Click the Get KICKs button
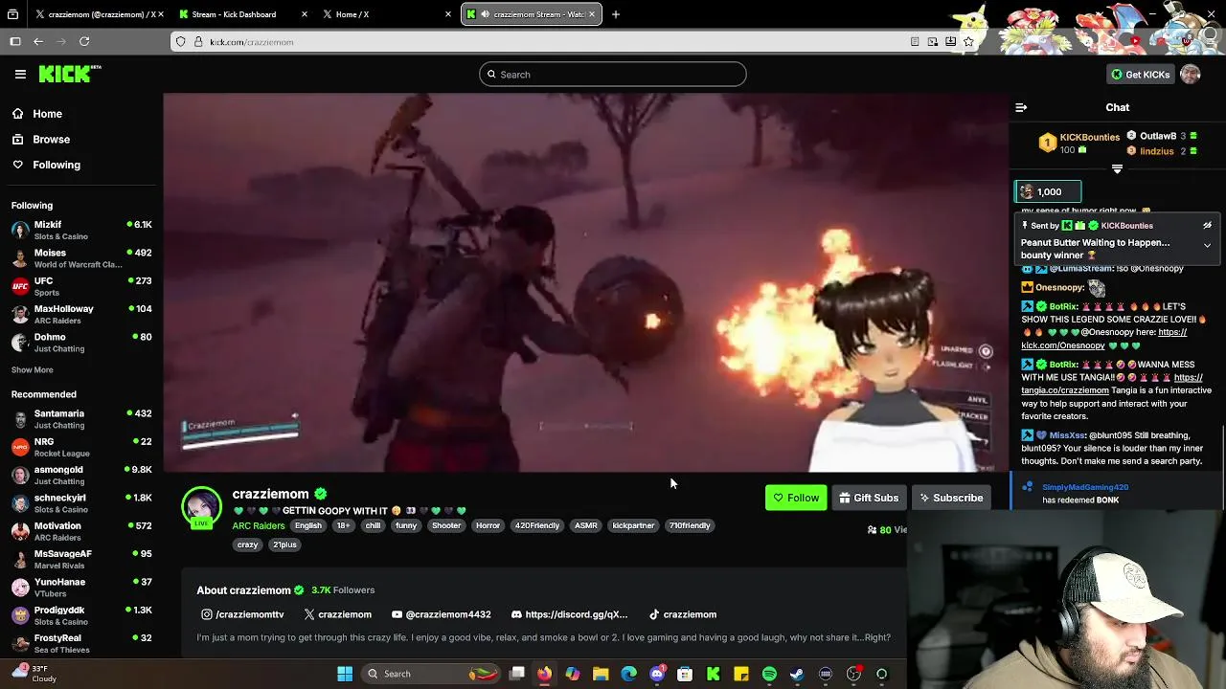The image size is (1226, 689). (1140, 75)
